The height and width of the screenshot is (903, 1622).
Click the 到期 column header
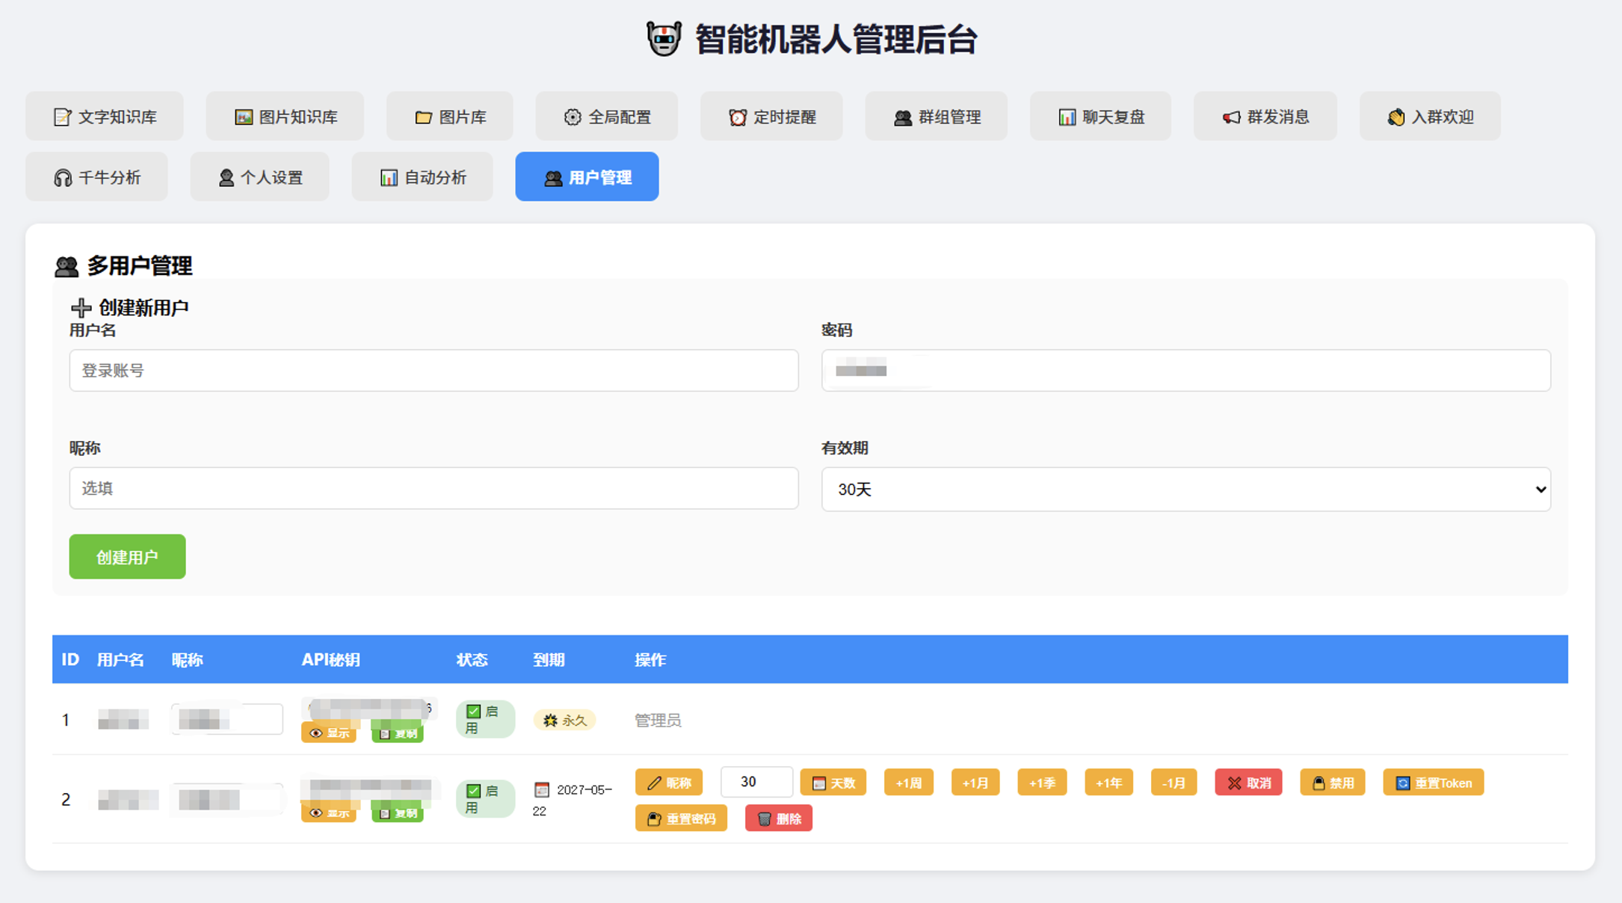coord(549,660)
